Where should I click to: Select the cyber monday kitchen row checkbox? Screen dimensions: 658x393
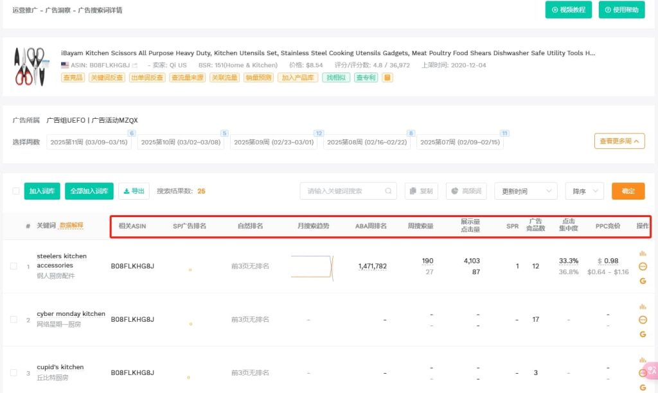point(14,319)
